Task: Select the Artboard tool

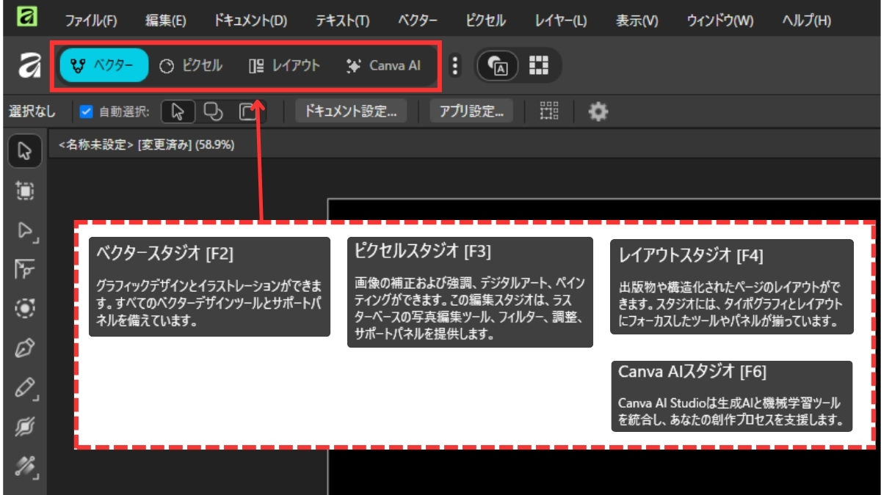Action: 25,191
